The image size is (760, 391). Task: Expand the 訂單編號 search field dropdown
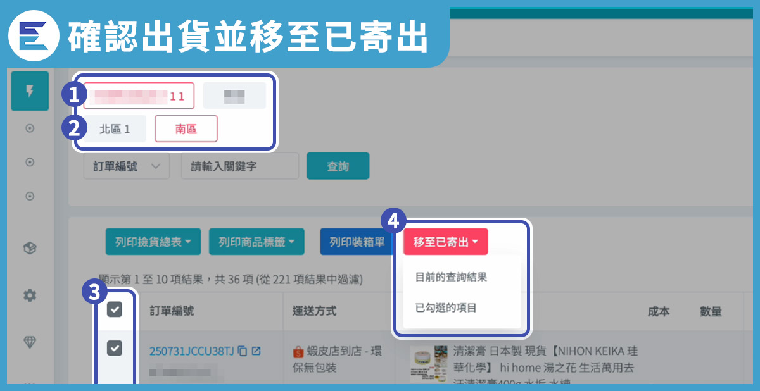[127, 166]
